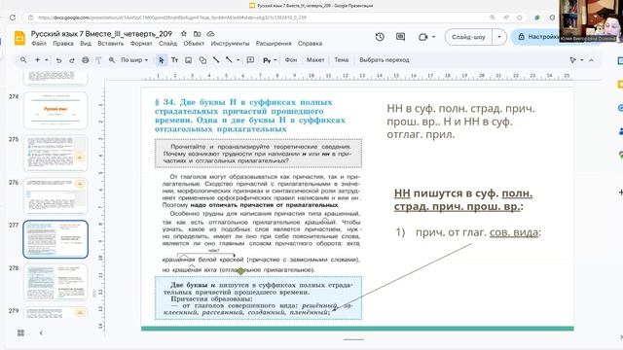Open the Формат menu
Image resolution: width=623 pixels, height=350 pixels.
pyautogui.click(x=141, y=43)
